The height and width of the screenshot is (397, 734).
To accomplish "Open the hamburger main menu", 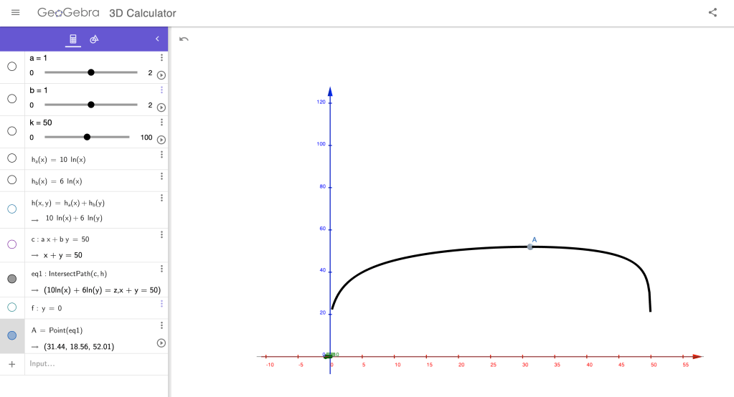I will (16, 13).
